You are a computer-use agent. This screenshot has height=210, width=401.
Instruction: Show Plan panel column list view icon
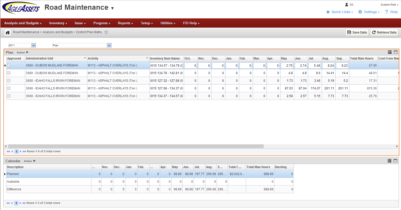click(390, 52)
